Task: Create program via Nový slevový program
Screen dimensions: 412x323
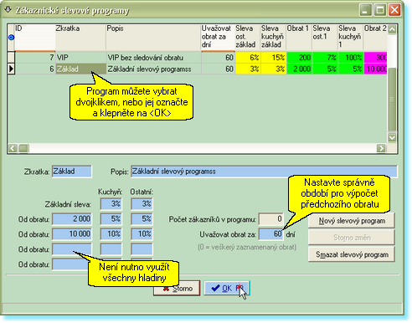Action: coord(352,221)
